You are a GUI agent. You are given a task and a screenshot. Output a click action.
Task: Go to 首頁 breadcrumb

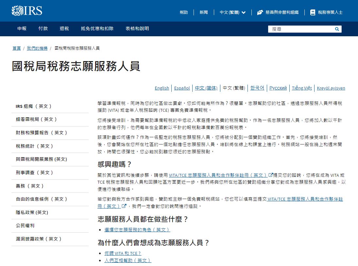click(16, 48)
